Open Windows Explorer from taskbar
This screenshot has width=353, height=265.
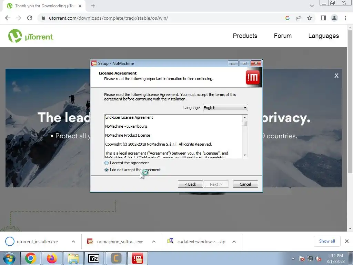point(73,258)
